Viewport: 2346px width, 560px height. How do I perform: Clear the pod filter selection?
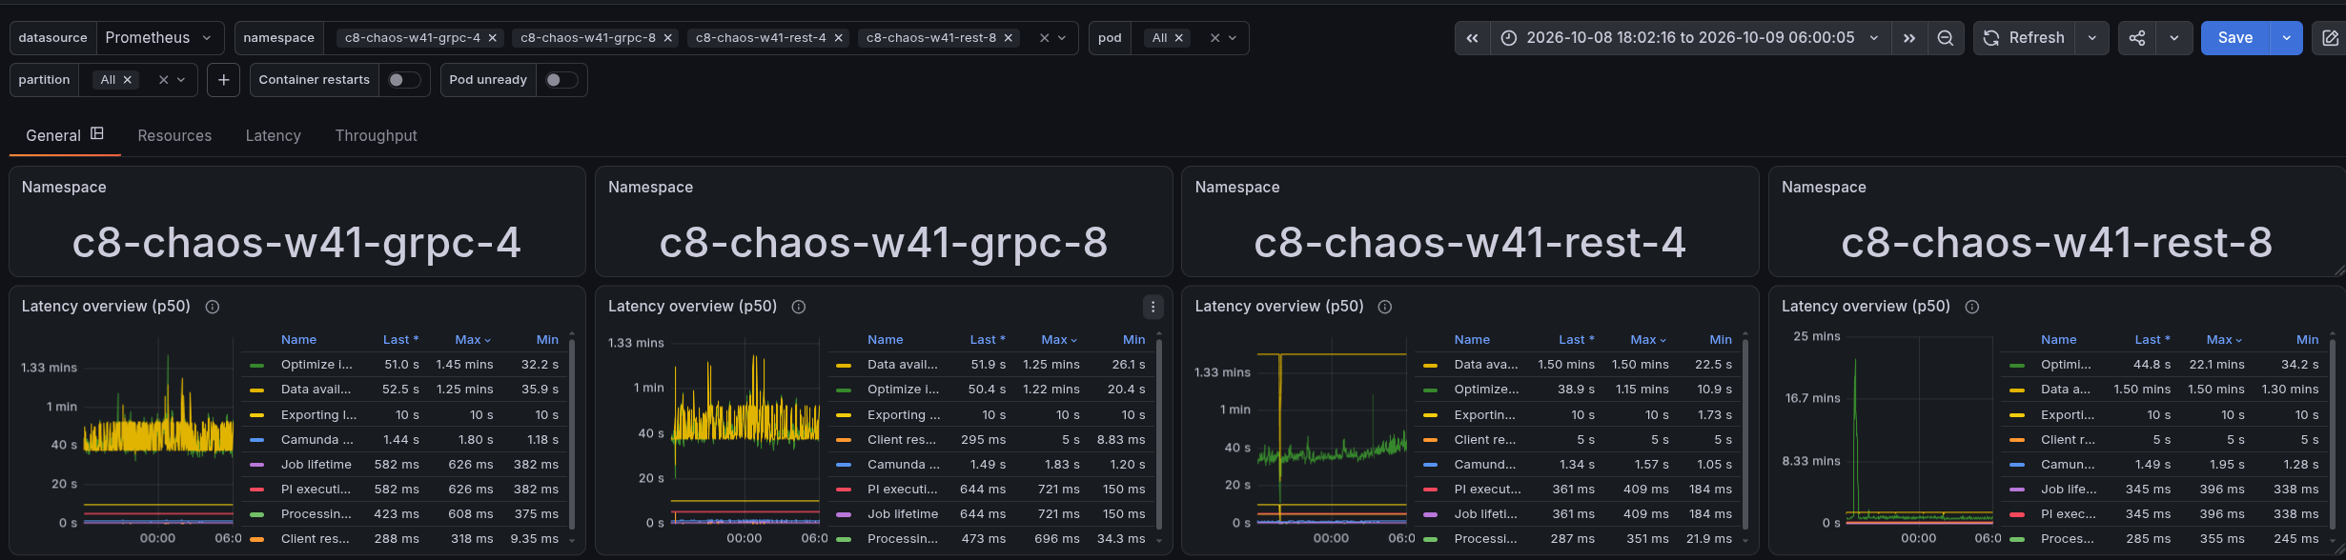(x=1214, y=38)
